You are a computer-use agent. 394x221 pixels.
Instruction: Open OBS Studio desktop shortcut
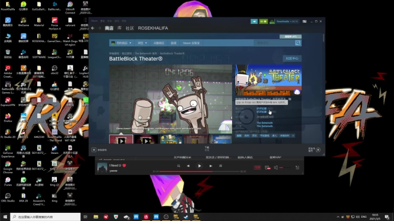8,197
